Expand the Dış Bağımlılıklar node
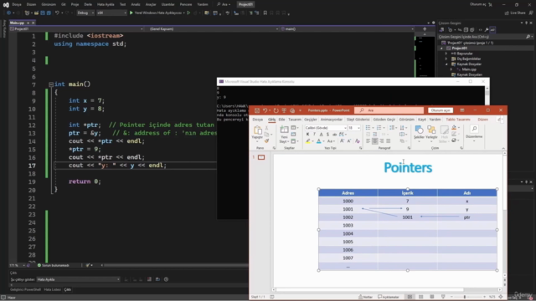The image size is (536, 301). pyautogui.click(x=446, y=59)
